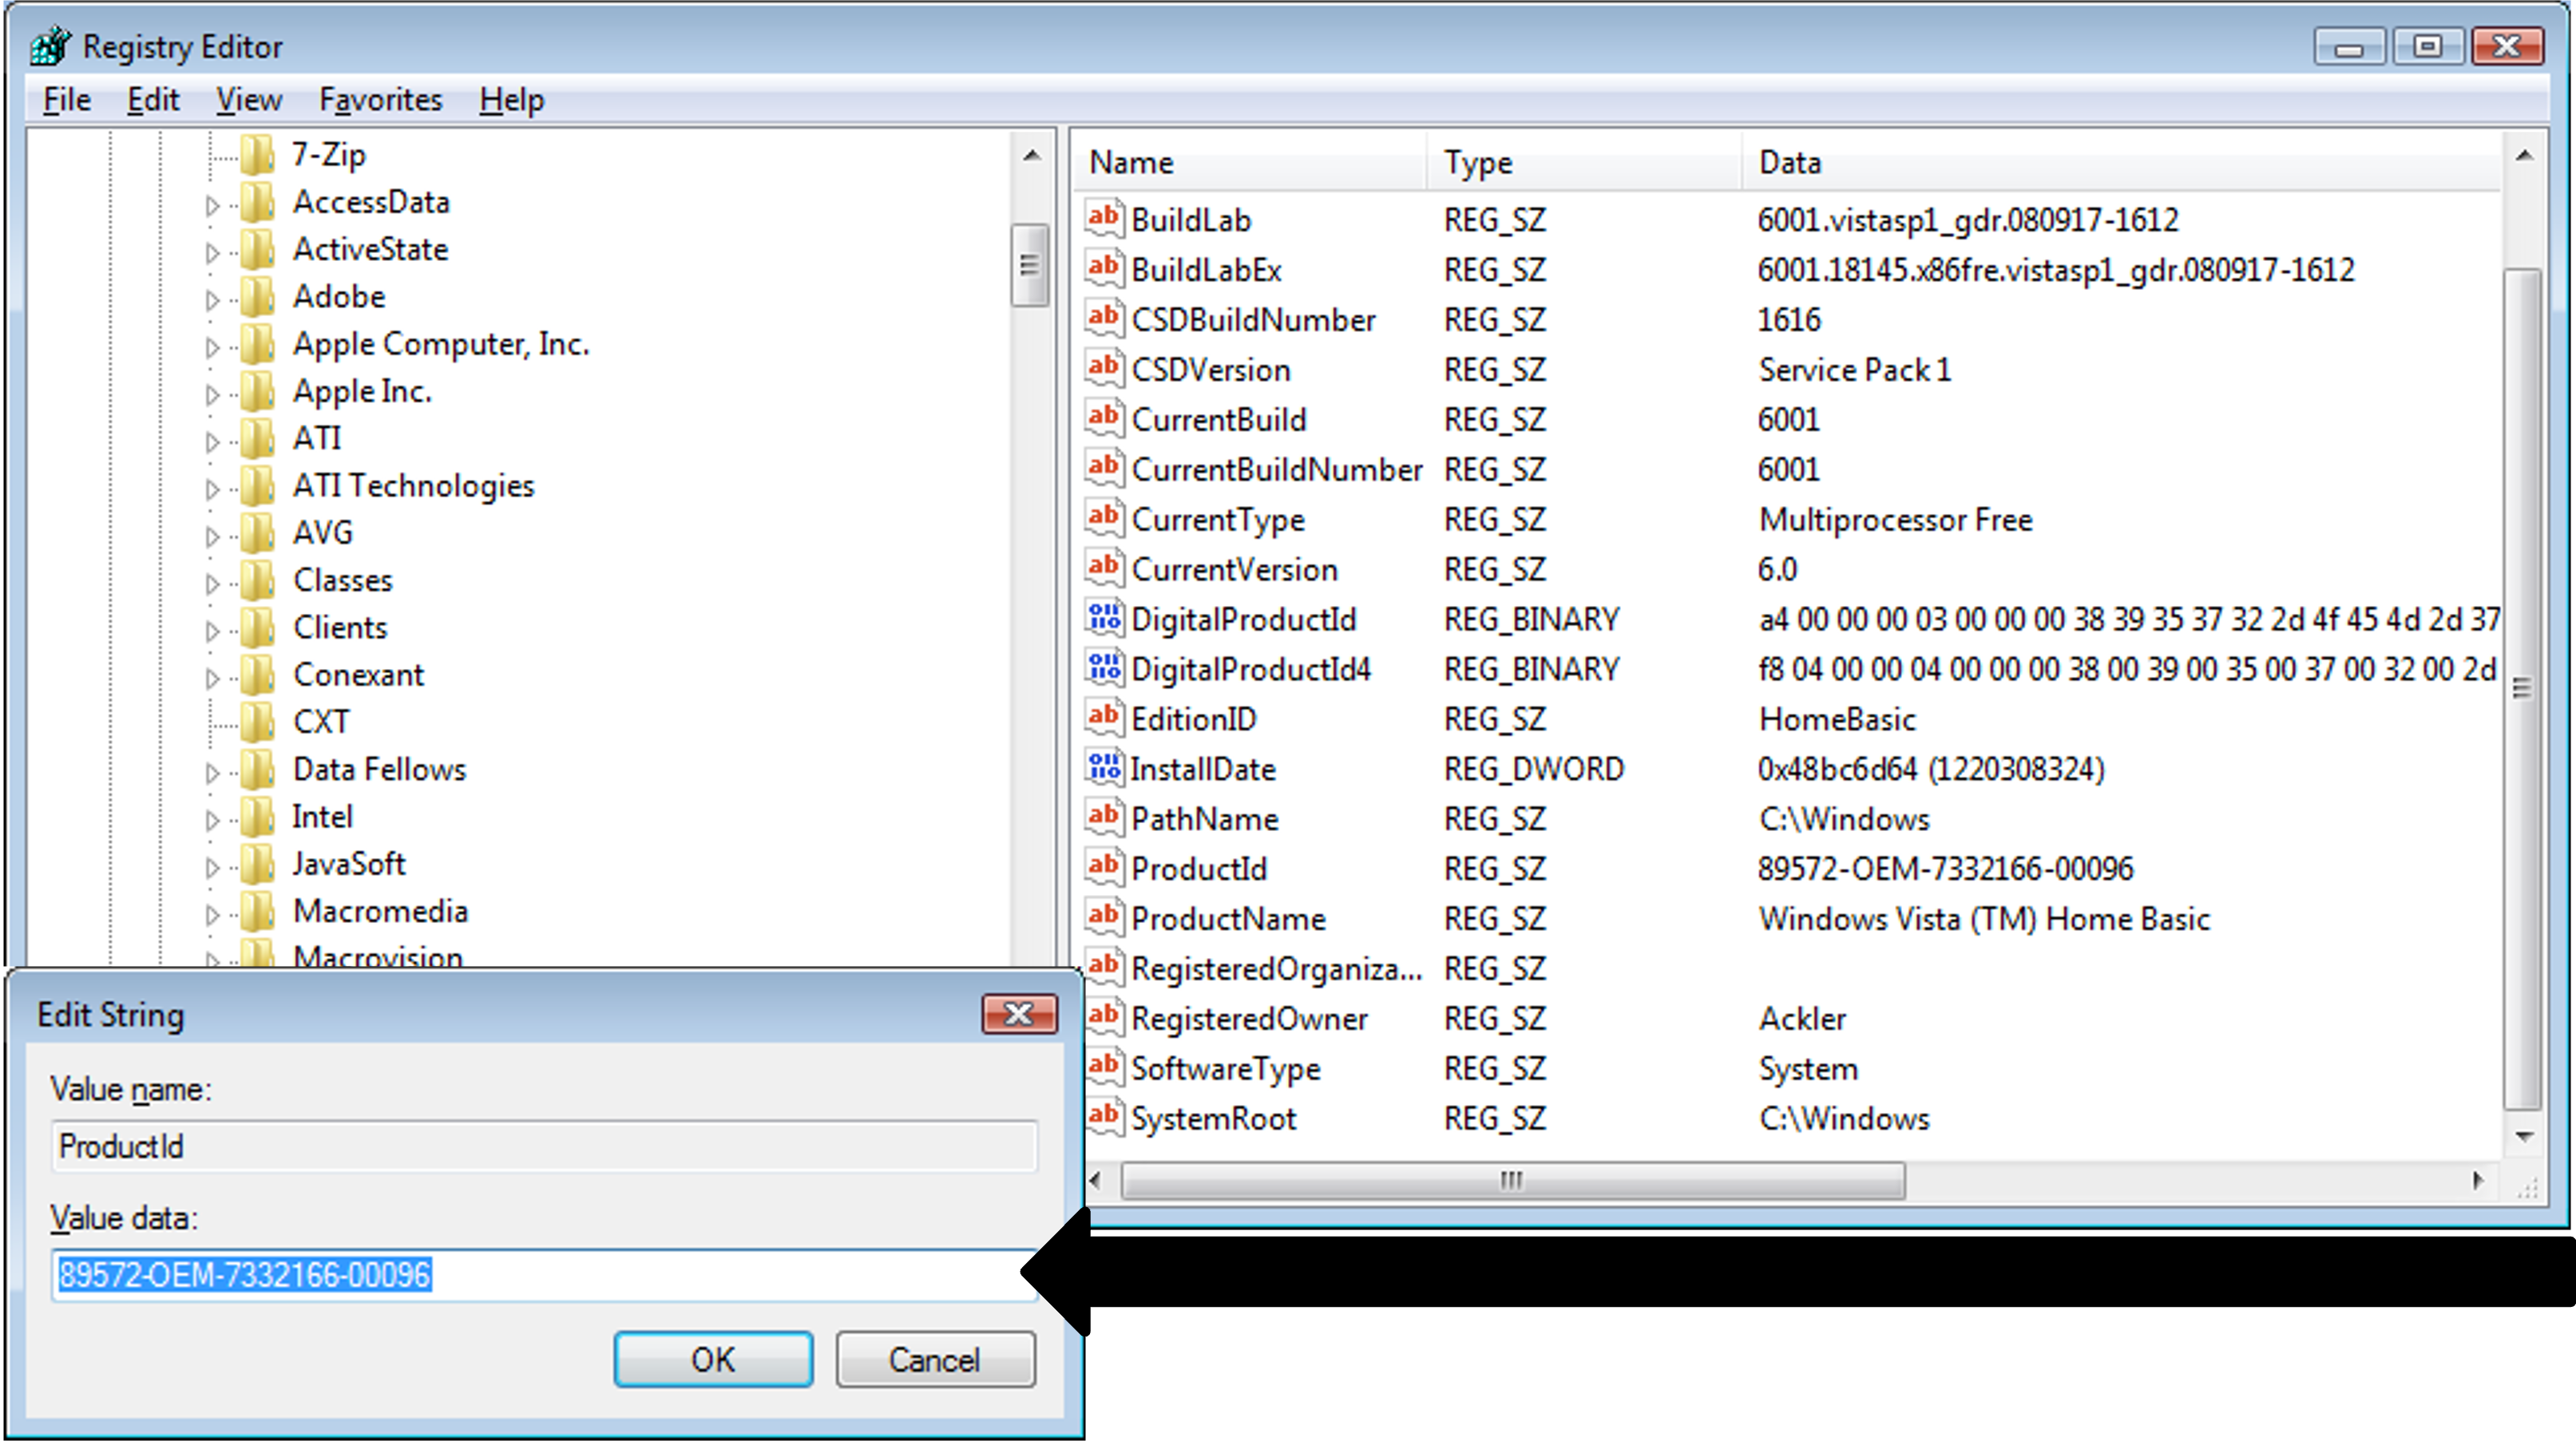This screenshot has width=2576, height=1441.
Task: Expand the Classes registry key
Action: click(x=212, y=583)
